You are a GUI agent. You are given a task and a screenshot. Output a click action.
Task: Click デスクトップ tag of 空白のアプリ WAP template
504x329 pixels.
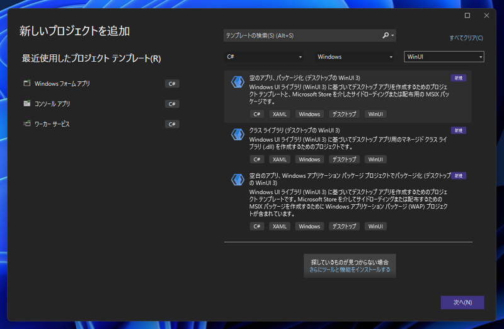pos(344,226)
